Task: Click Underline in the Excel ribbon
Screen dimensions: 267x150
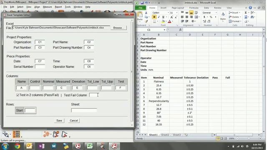Action: tap(163, 17)
